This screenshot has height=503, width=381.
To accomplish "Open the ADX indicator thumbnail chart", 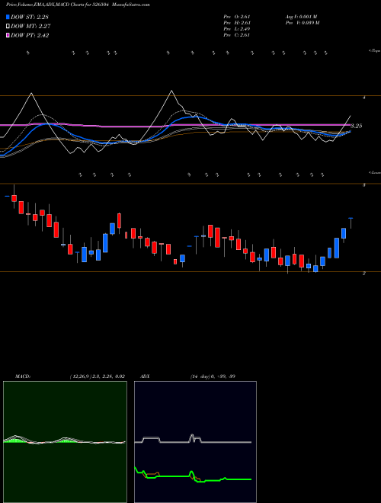I will pyautogui.click(x=195, y=442).
